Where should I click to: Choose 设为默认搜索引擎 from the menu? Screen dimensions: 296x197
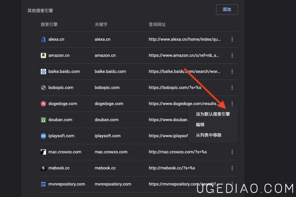pyautogui.click(x=213, y=114)
